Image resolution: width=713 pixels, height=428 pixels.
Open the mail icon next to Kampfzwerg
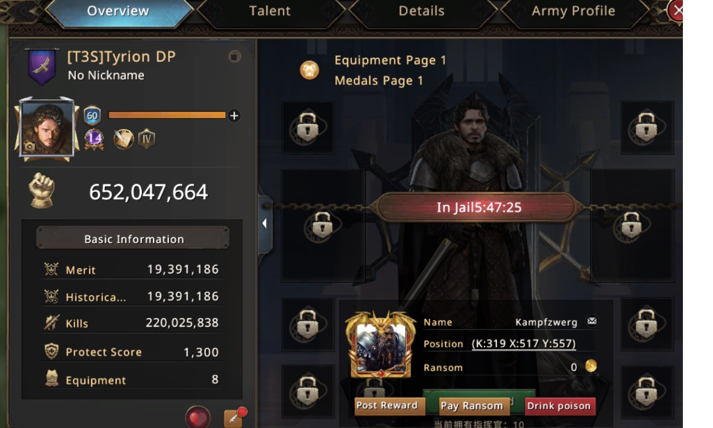(592, 321)
